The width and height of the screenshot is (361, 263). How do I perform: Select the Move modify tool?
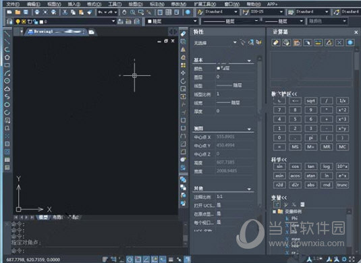(183, 73)
